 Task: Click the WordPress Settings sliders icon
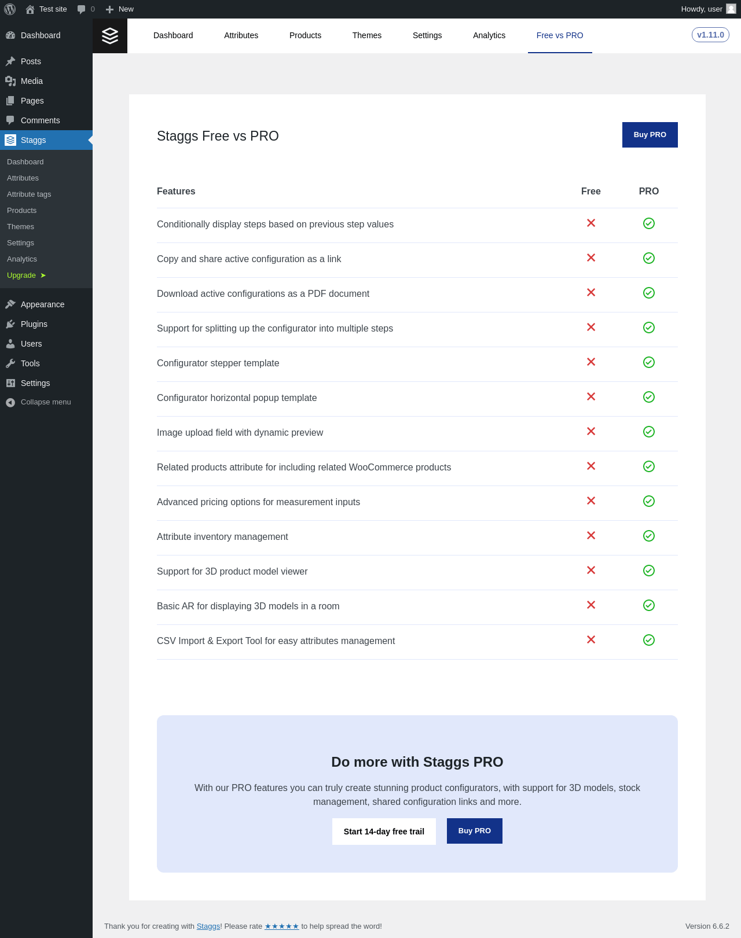coord(10,383)
